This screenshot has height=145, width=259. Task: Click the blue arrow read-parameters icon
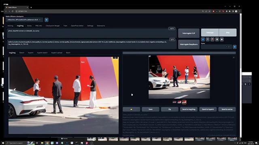203,39
